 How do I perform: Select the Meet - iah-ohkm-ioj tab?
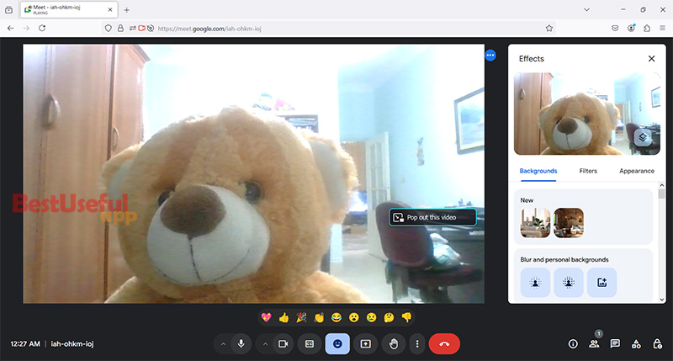(x=68, y=9)
